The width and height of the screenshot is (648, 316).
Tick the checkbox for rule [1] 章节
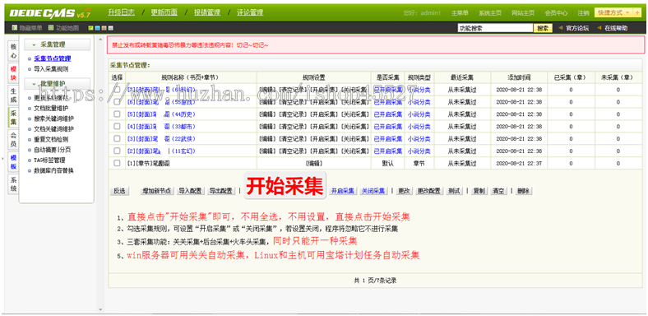click(x=117, y=164)
